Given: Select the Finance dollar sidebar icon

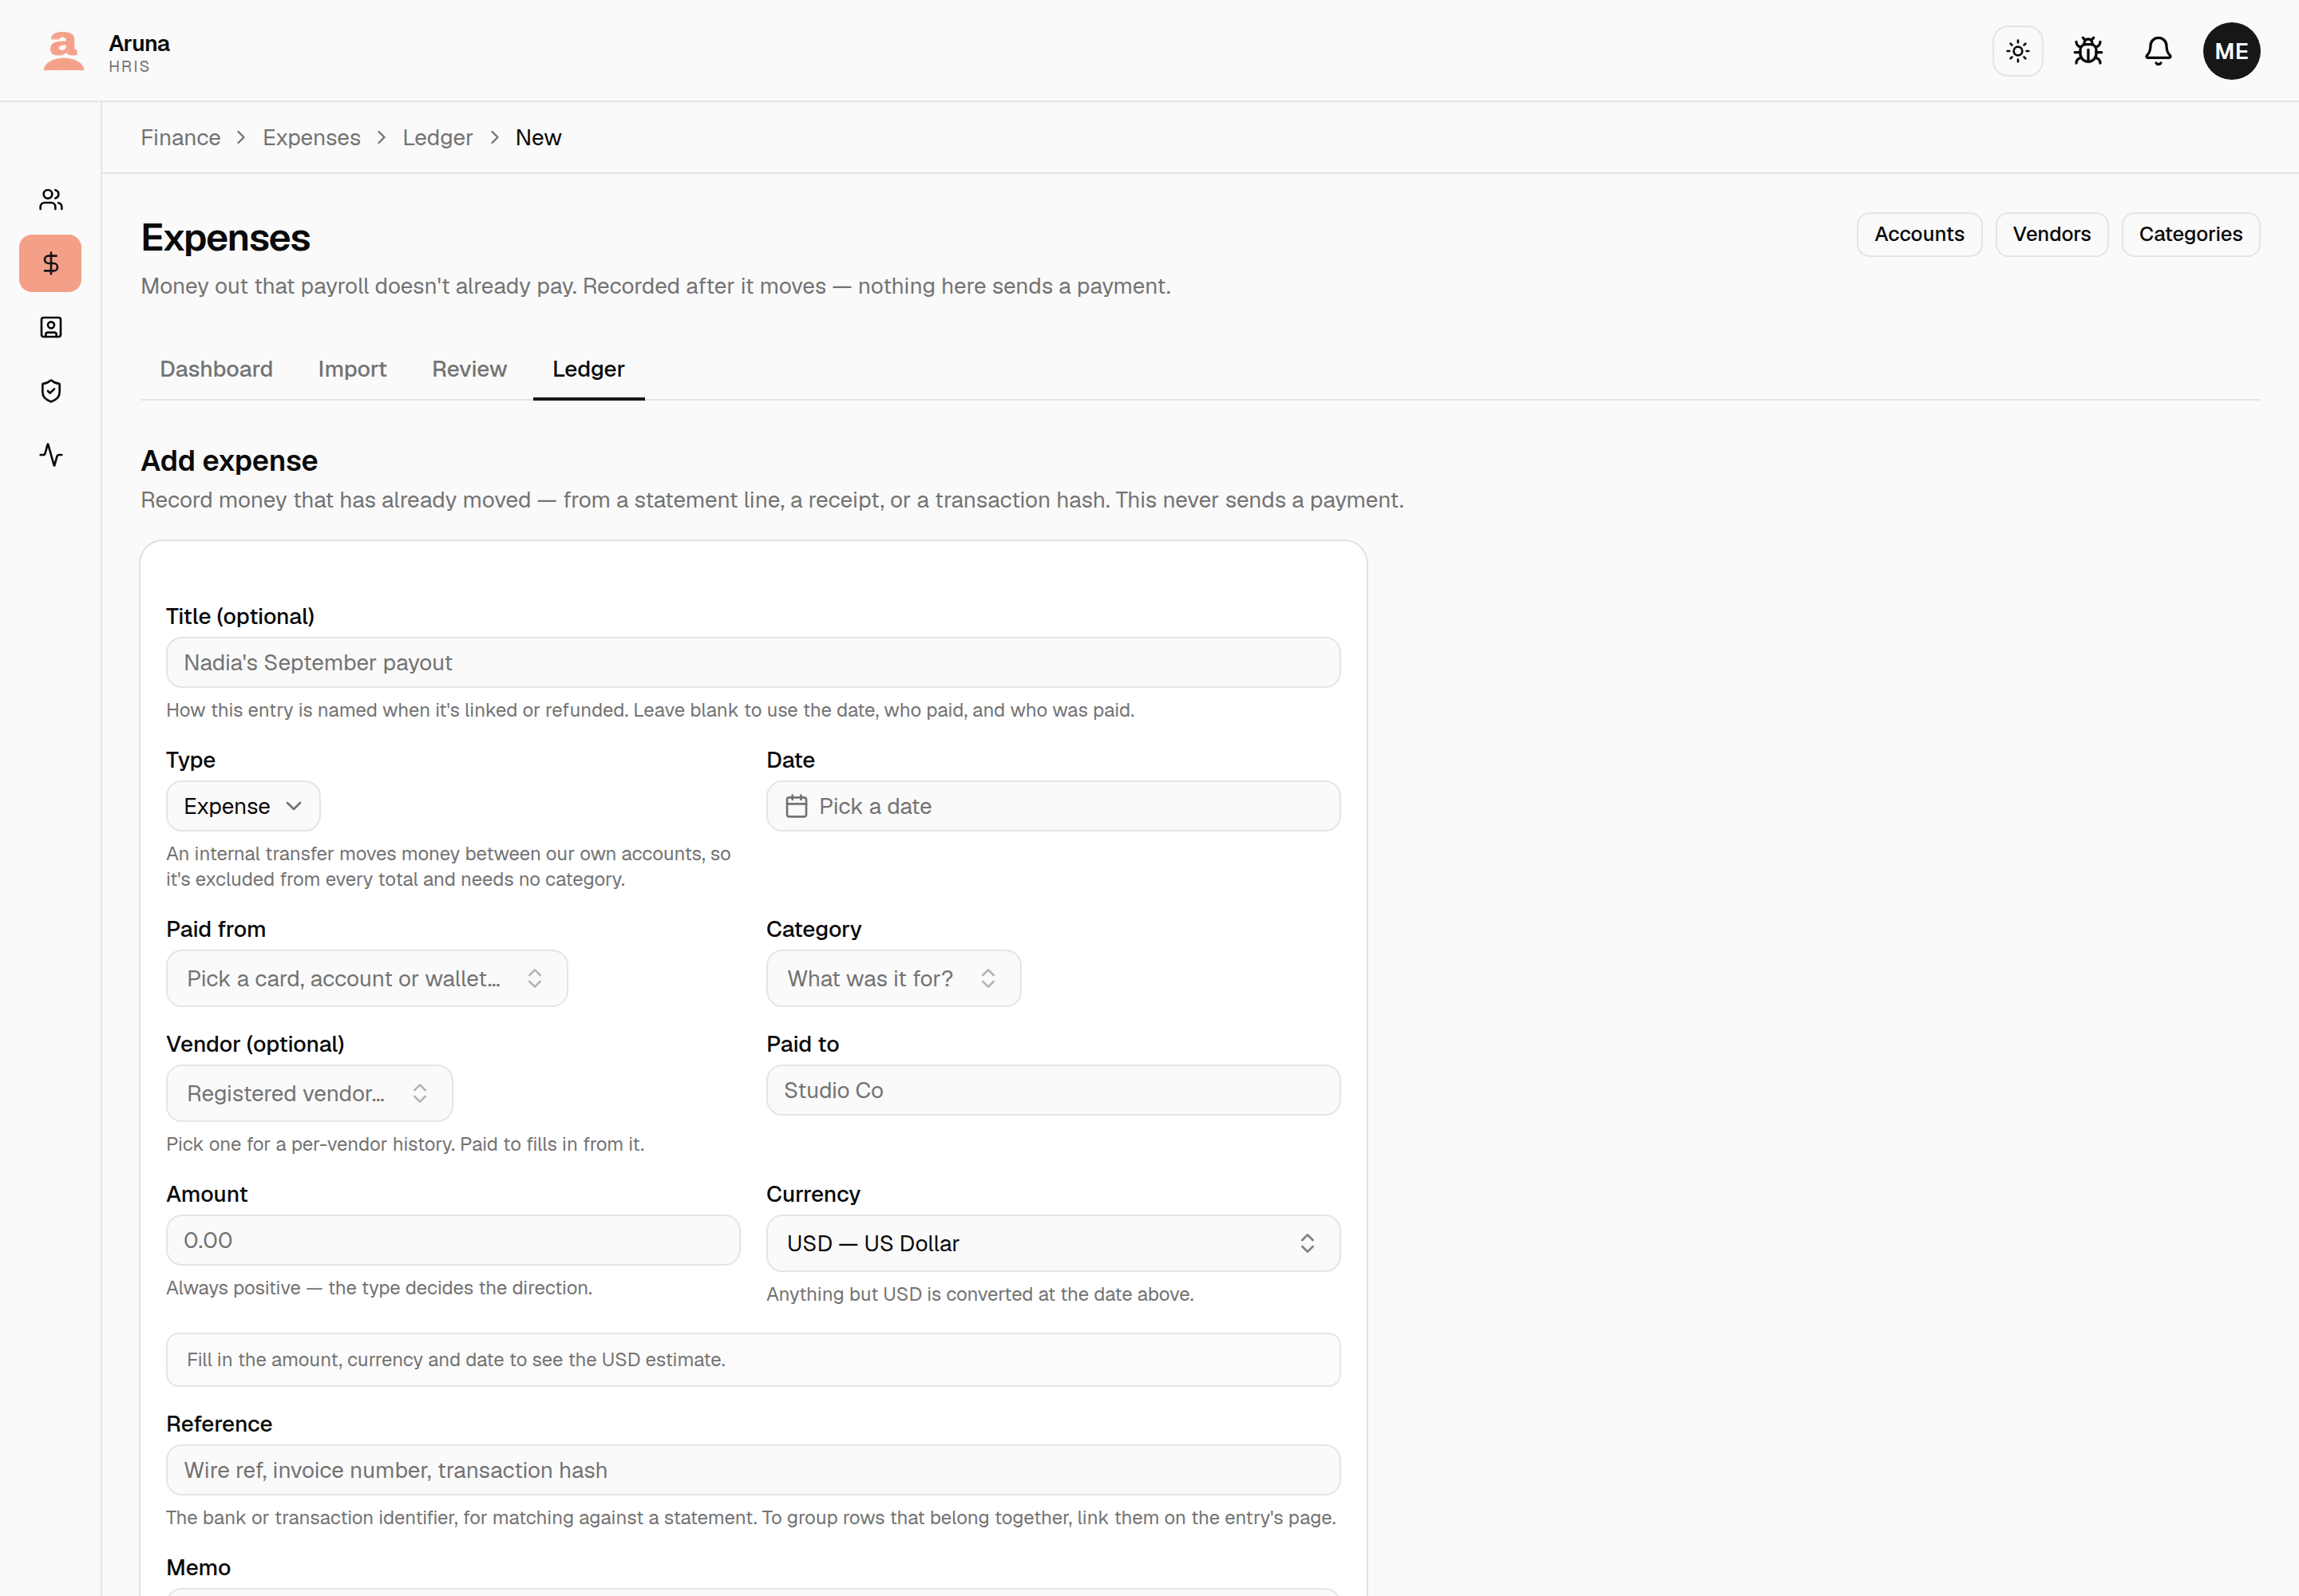Looking at the screenshot, I should click(51, 264).
